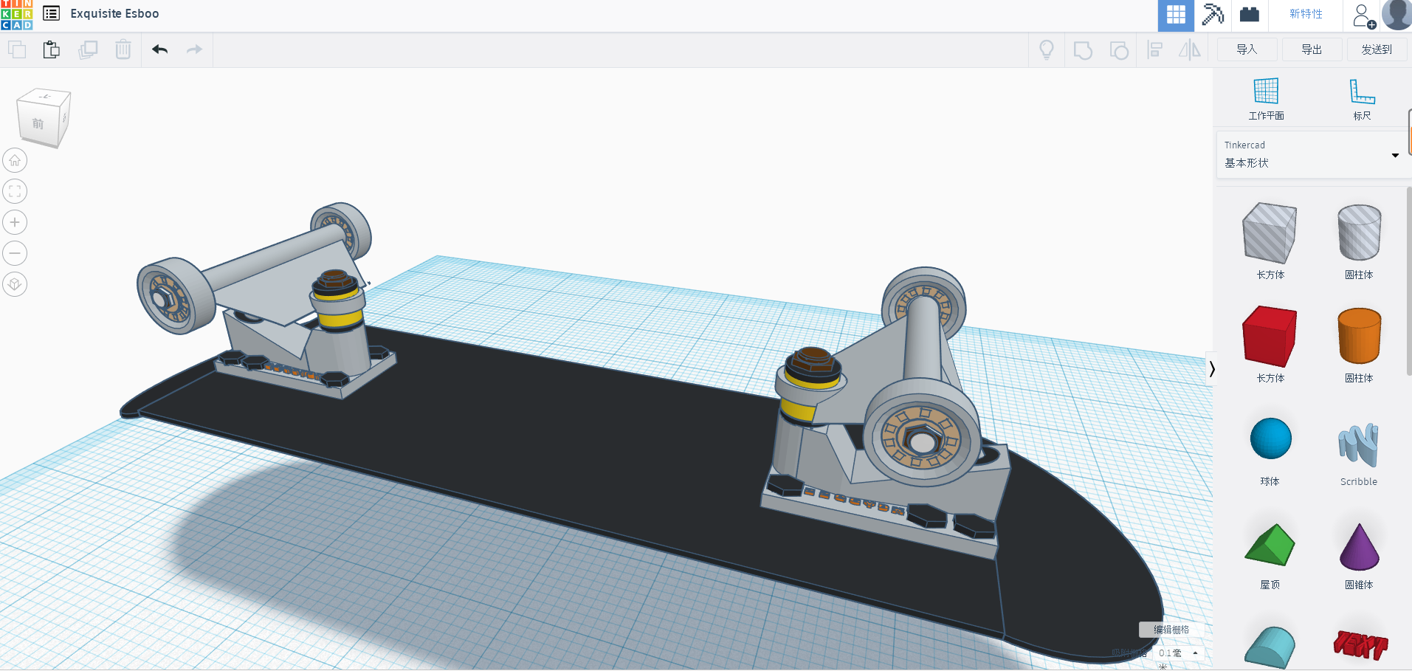
Task: Switch to 3D design grid view
Action: (1176, 16)
